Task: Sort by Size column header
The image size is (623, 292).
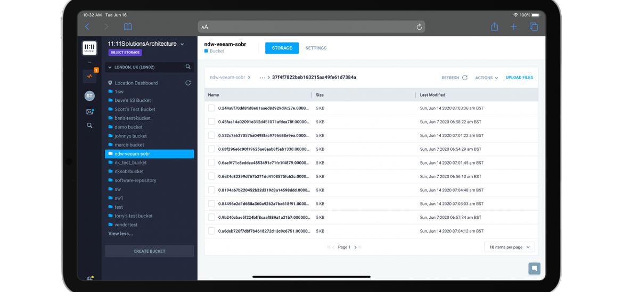Action: 319,95
